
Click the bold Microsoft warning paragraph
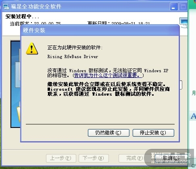tap(108, 89)
